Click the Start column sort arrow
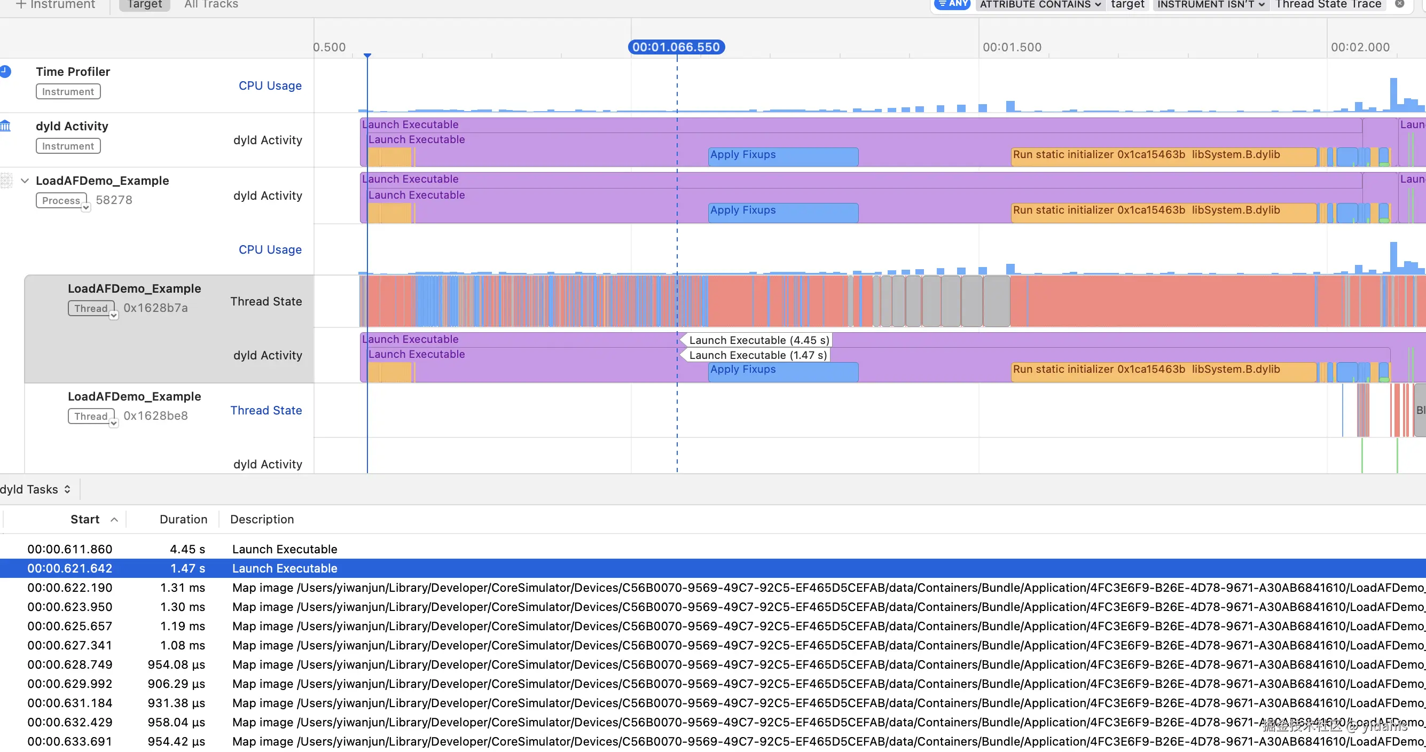The width and height of the screenshot is (1426, 752). [114, 520]
